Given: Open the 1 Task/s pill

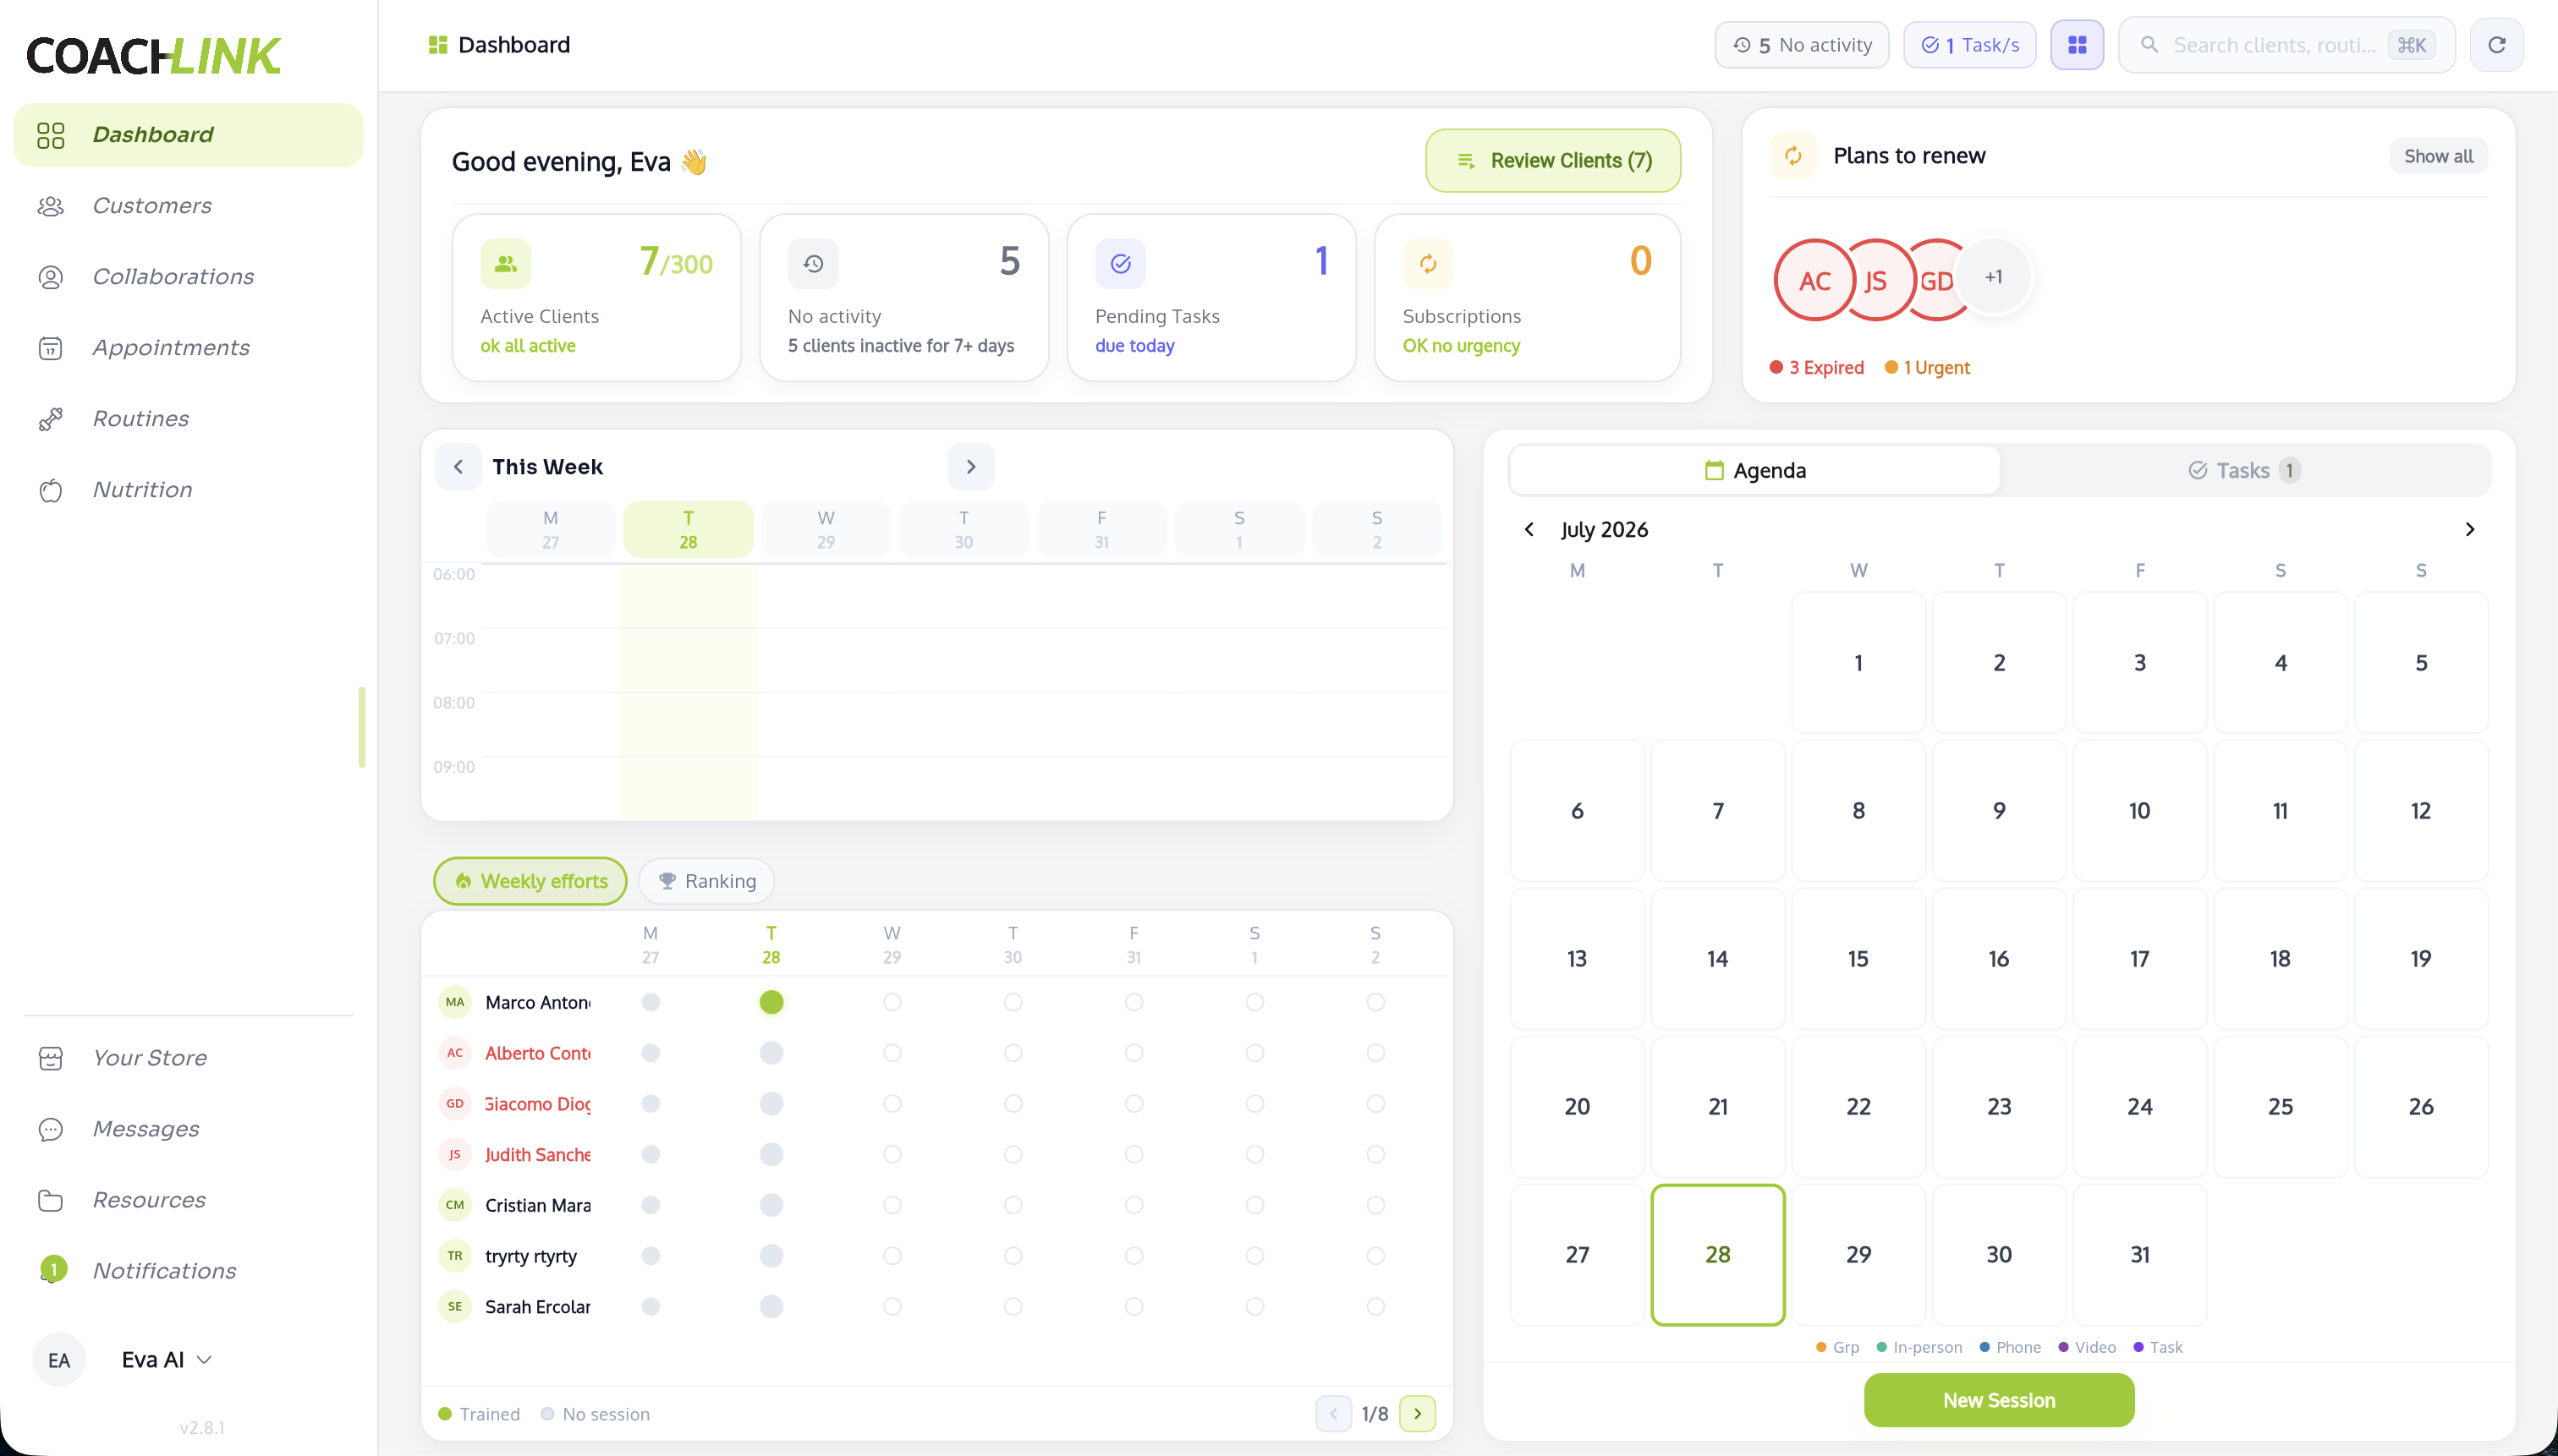Looking at the screenshot, I should coord(1970,45).
